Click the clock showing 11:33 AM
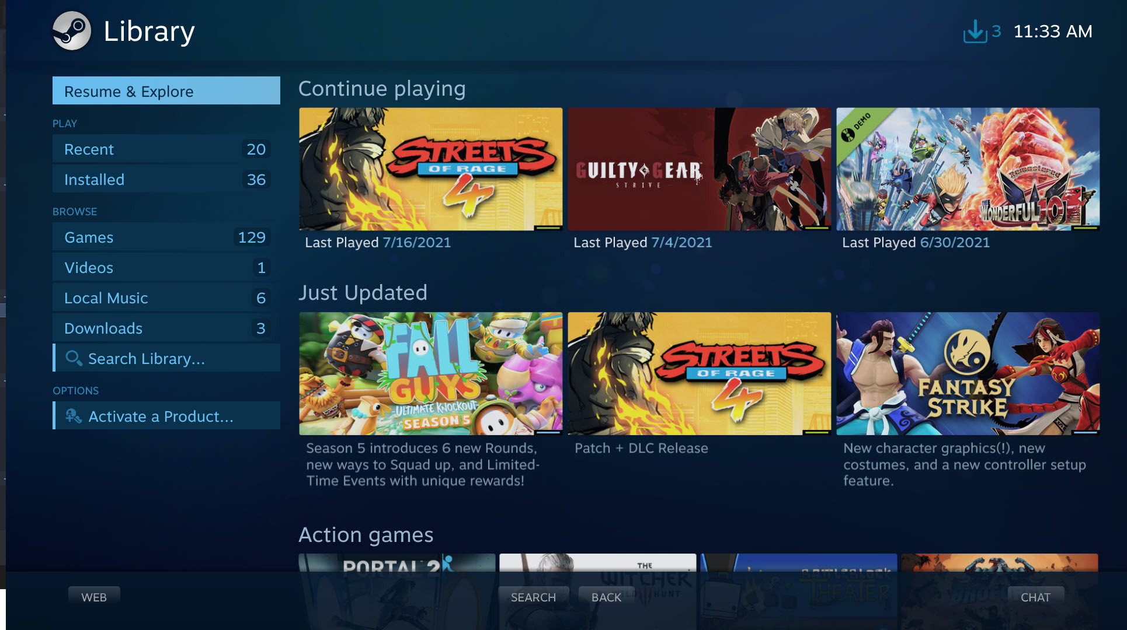 click(x=1053, y=32)
